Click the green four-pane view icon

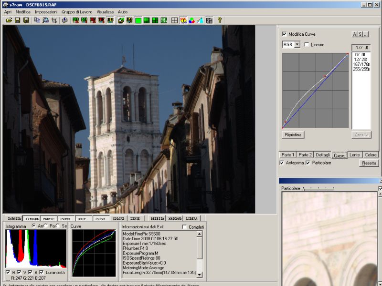tap(155, 20)
